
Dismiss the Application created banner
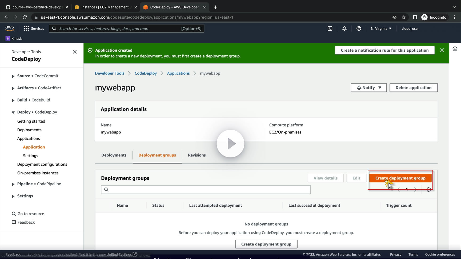(442, 50)
